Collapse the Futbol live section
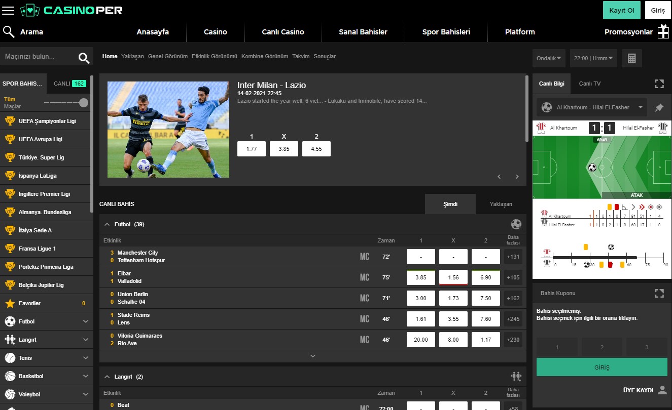672x410 pixels. click(x=107, y=224)
